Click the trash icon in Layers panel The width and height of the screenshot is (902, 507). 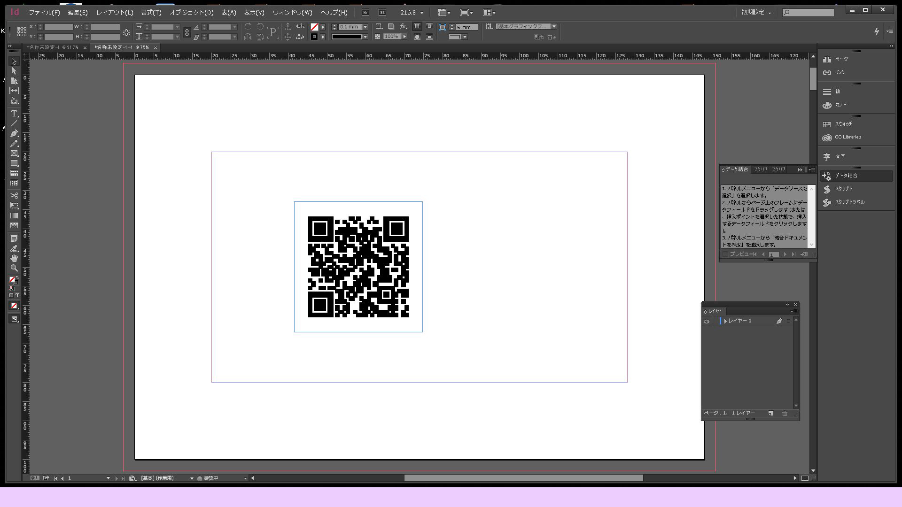(785, 413)
